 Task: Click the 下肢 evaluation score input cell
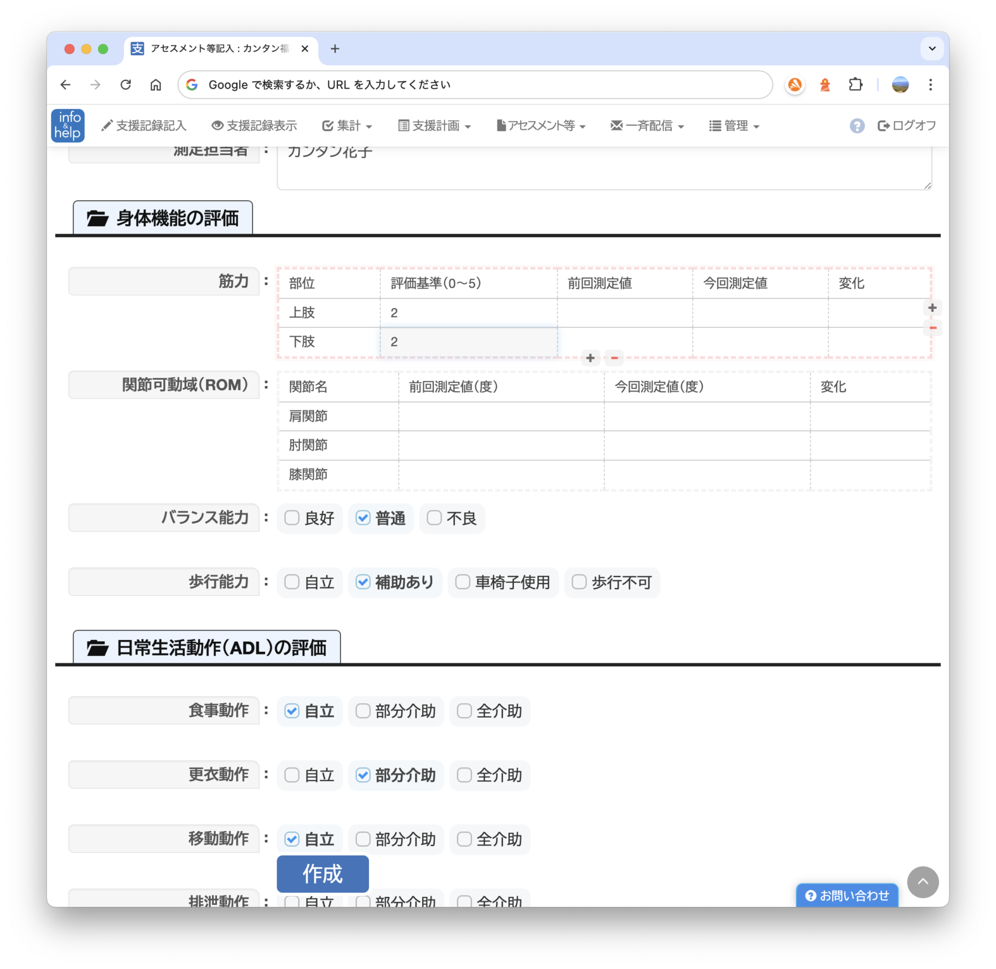pos(468,342)
